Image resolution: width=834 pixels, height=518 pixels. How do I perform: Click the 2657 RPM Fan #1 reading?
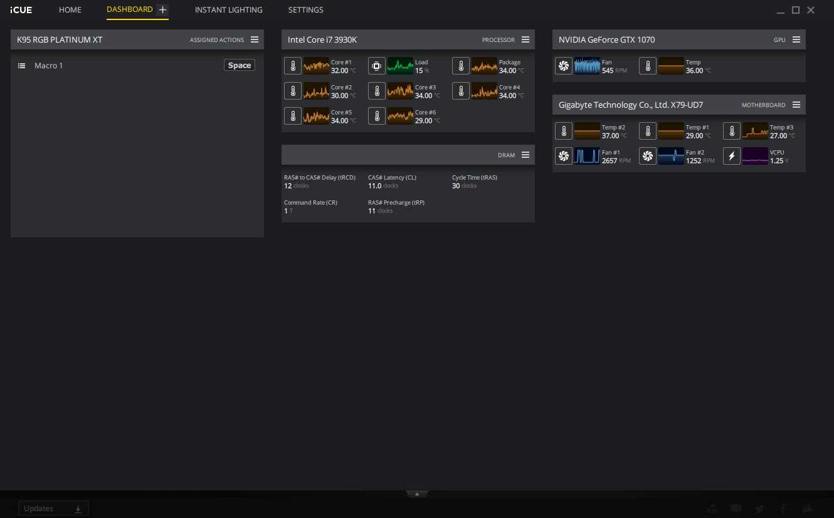tap(616, 161)
